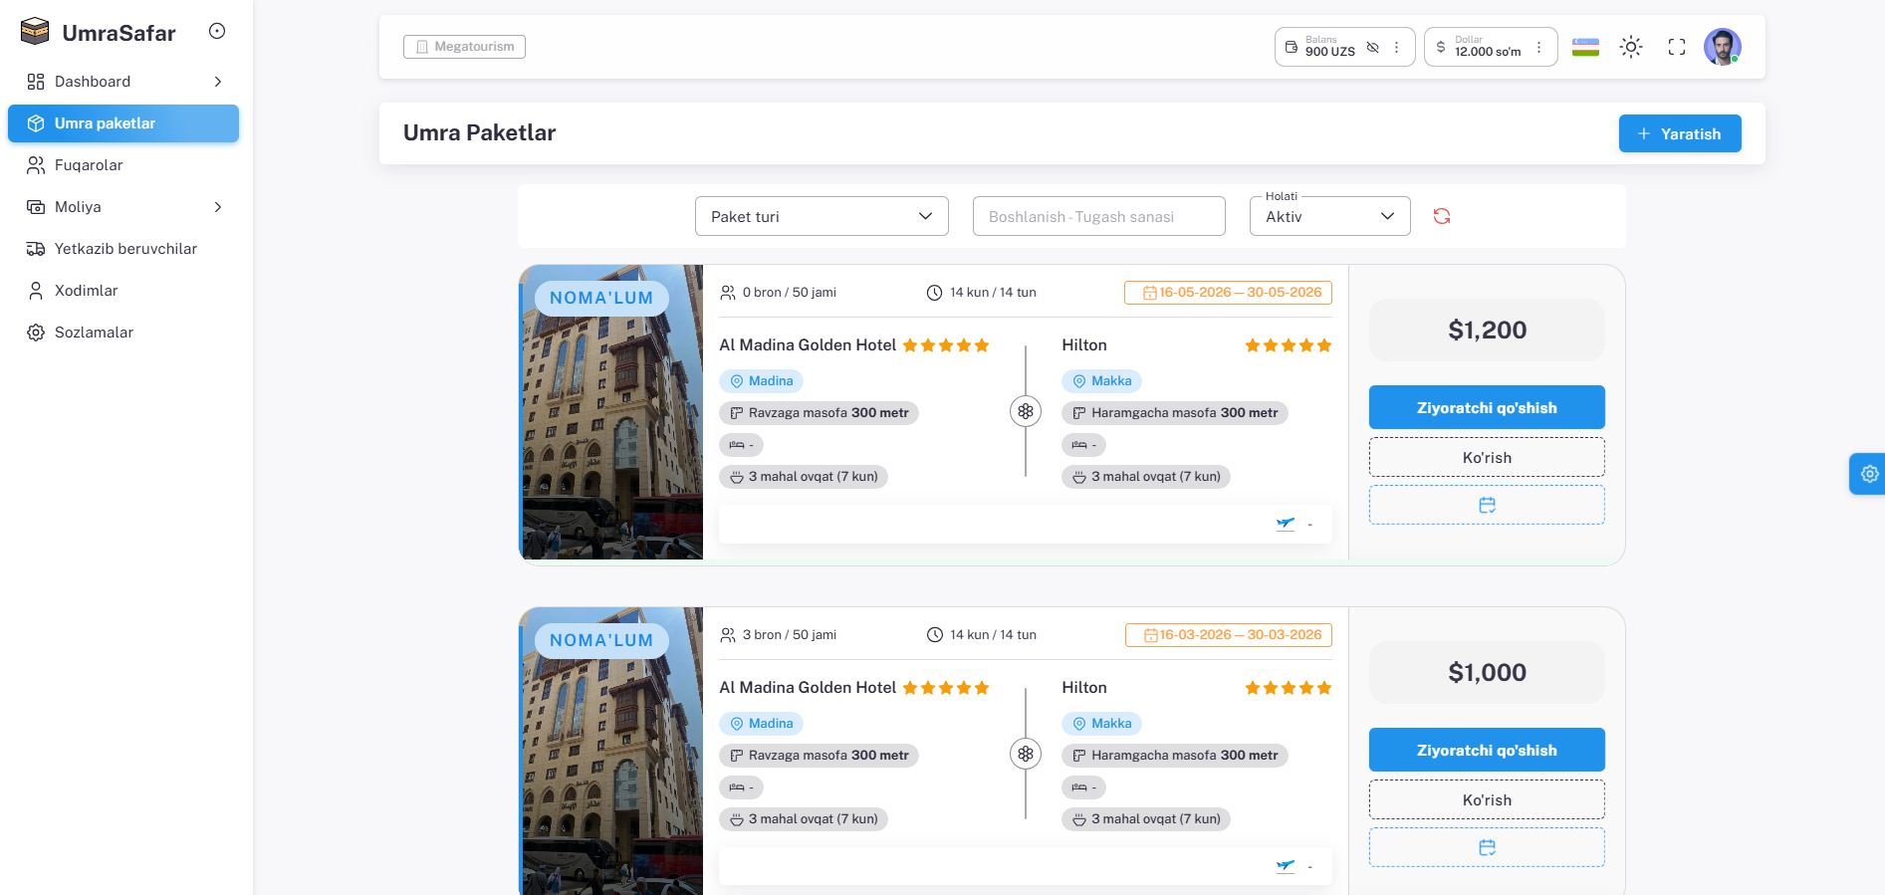Open the floating settings gear tab
This screenshot has width=1885, height=895.
(1868, 474)
